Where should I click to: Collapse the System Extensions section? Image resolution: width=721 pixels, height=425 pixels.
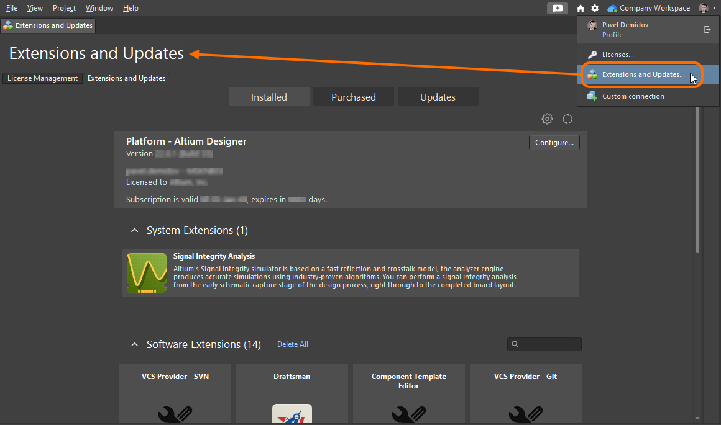click(134, 231)
